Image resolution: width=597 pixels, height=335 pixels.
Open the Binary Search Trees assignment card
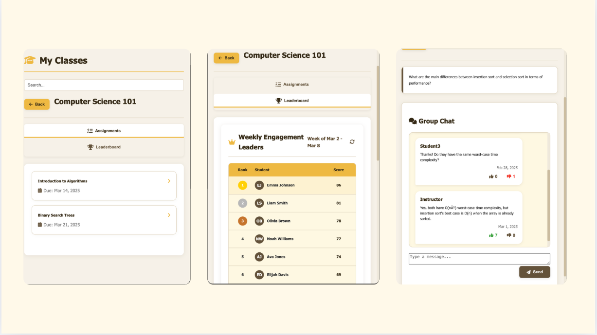coord(104,220)
